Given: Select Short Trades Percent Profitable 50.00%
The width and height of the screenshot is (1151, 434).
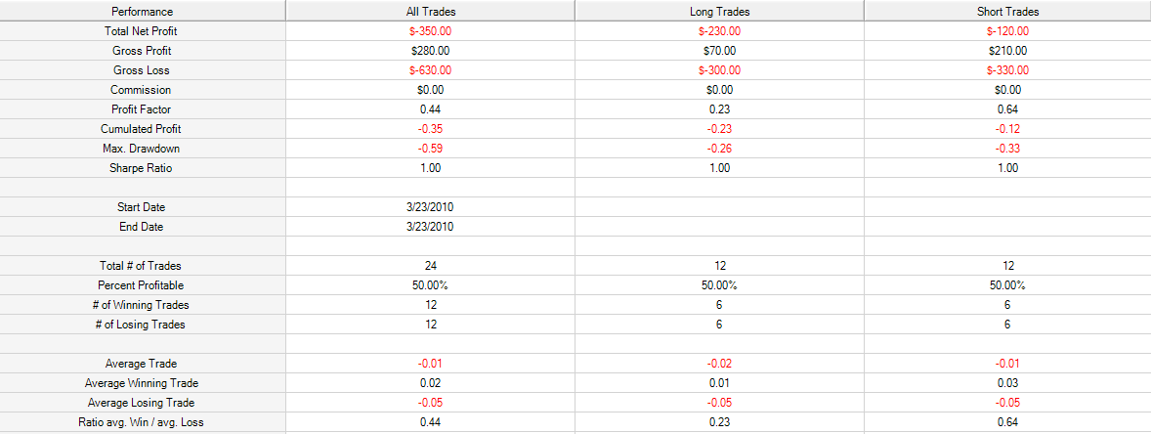Looking at the screenshot, I should click(1008, 285).
